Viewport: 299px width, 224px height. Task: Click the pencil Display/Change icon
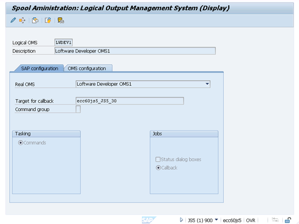13,20
